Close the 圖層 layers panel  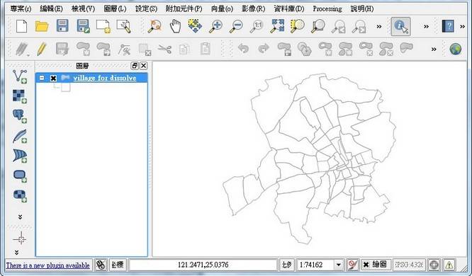pos(144,66)
